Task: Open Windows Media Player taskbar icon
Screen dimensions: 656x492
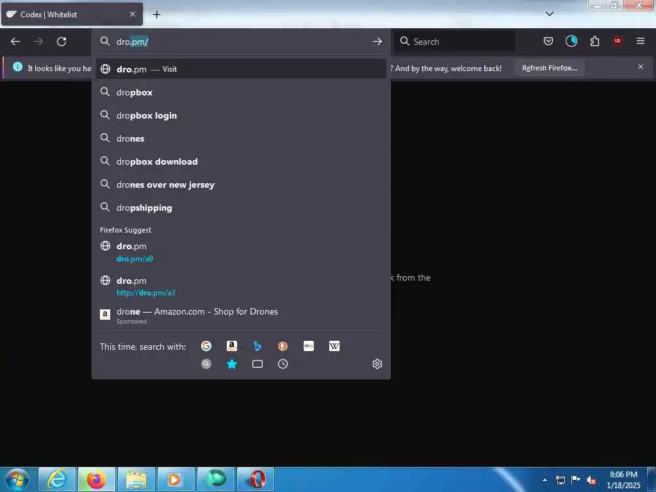Action: point(176,479)
